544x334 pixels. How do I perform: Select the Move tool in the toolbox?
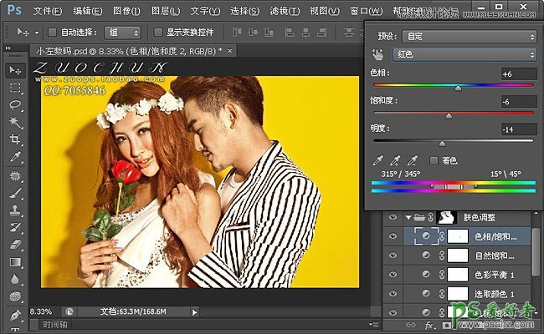(15, 70)
